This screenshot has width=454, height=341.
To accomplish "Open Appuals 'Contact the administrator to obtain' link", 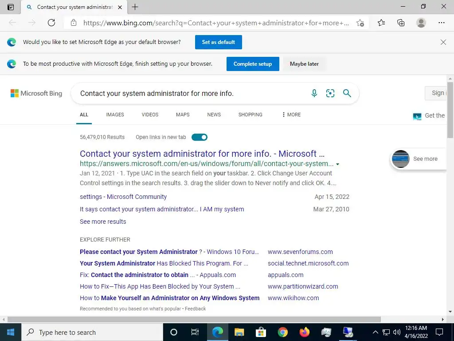I will click(x=158, y=275).
